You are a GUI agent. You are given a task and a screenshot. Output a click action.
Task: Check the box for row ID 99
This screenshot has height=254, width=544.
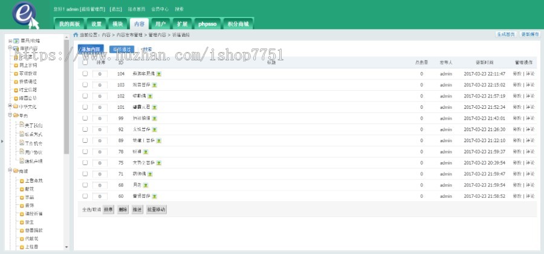(85, 118)
